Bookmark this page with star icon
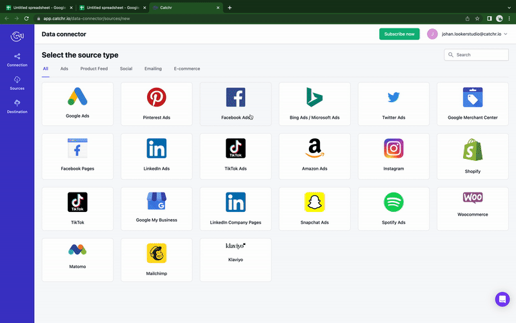516x323 pixels. [477, 19]
